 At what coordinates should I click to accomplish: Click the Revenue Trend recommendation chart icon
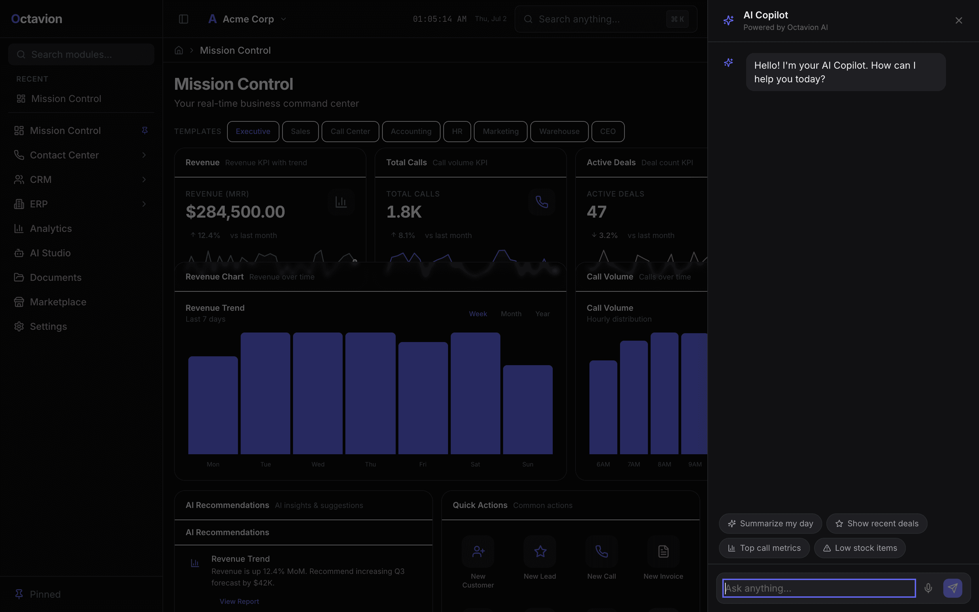coord(195,563)
